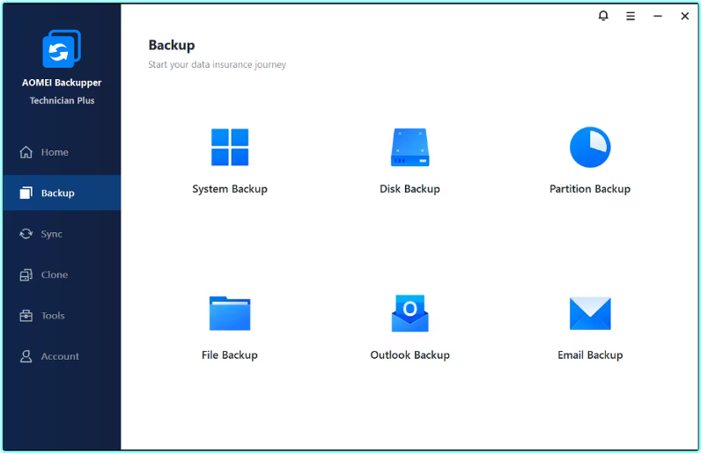The height and width of the screenshot is (453, 701).
Task: Open the Tools tab label
Action: click(x=53, y=316)
